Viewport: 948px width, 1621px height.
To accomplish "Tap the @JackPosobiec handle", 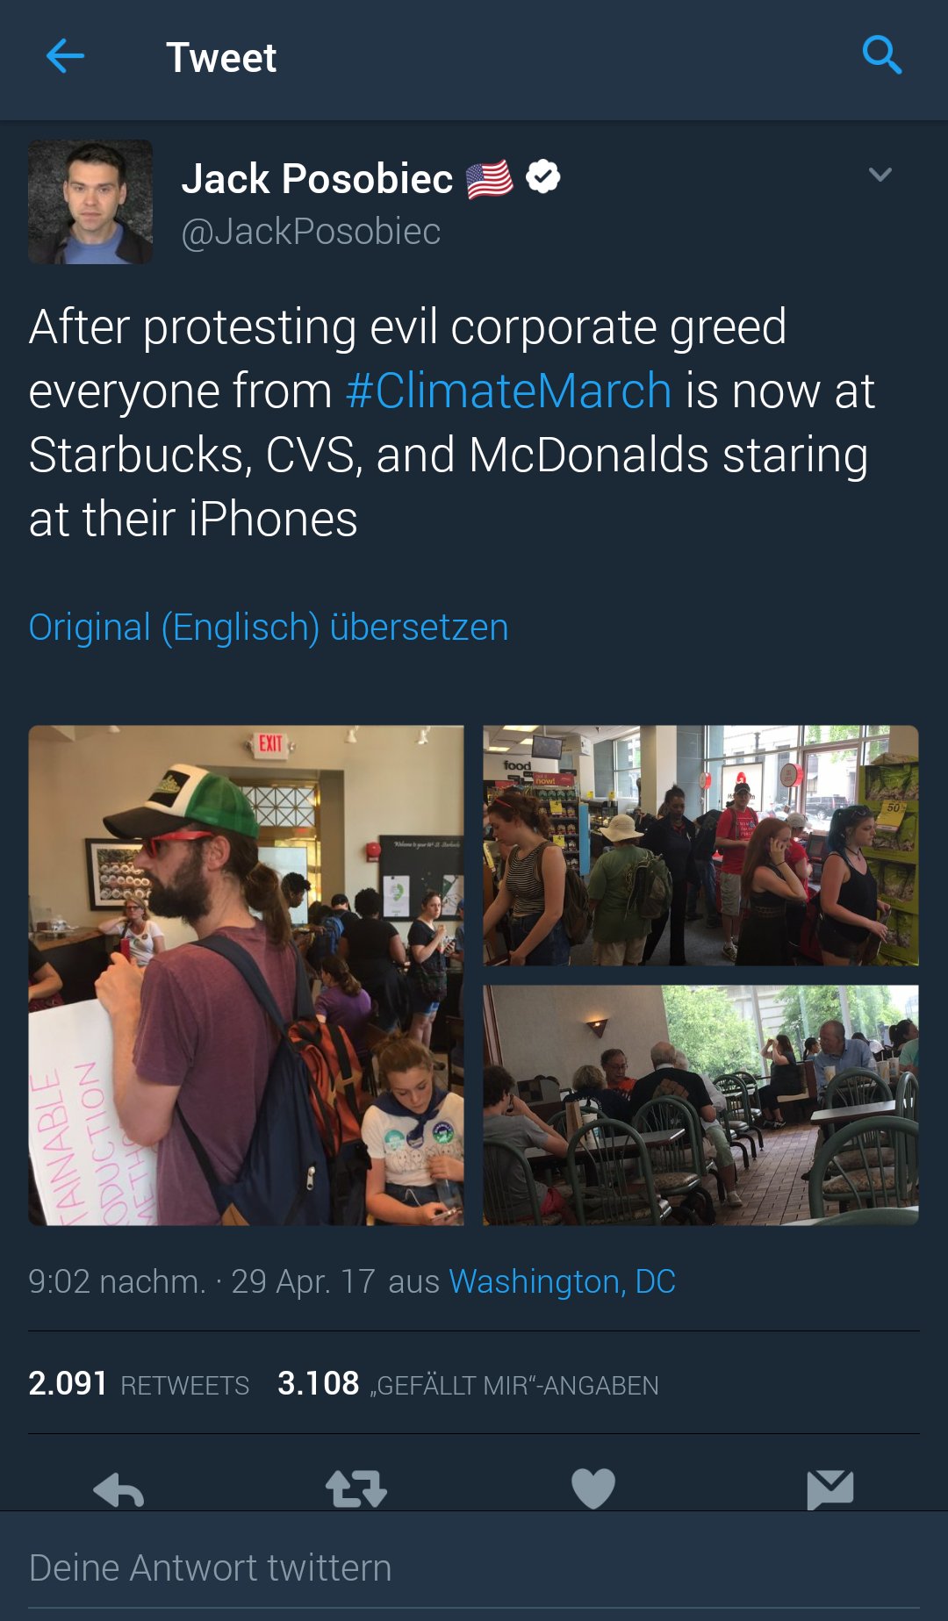I will 311,232.
